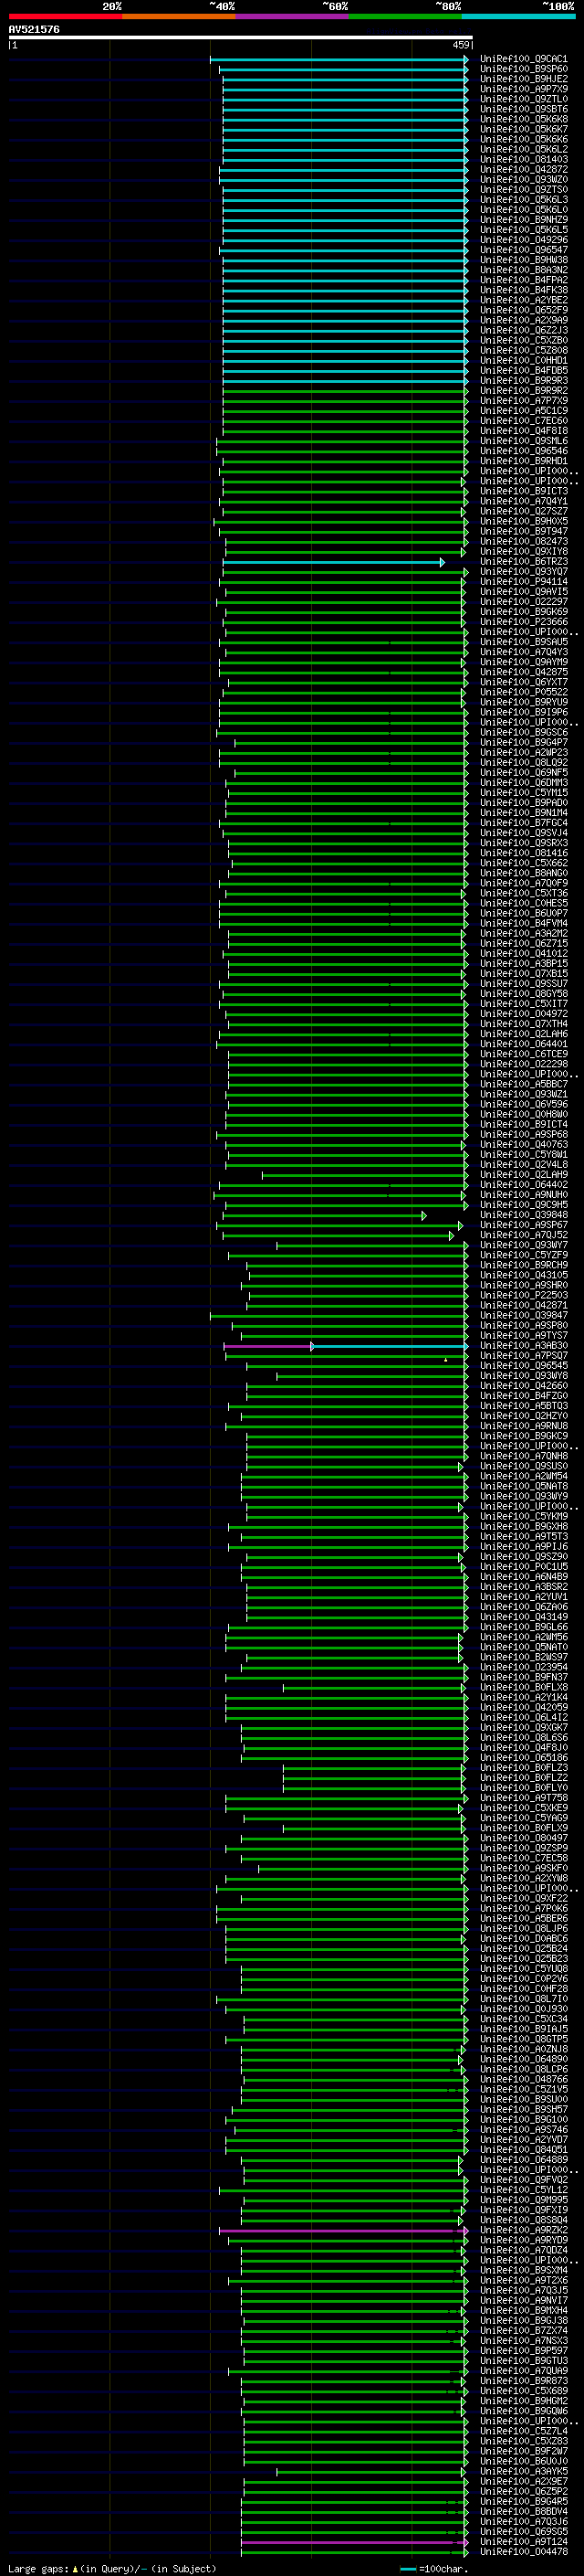This screenshot has width=584, height=2576.
Task: Click the orange ~40% legend color segment
Action: click(179, 16)
